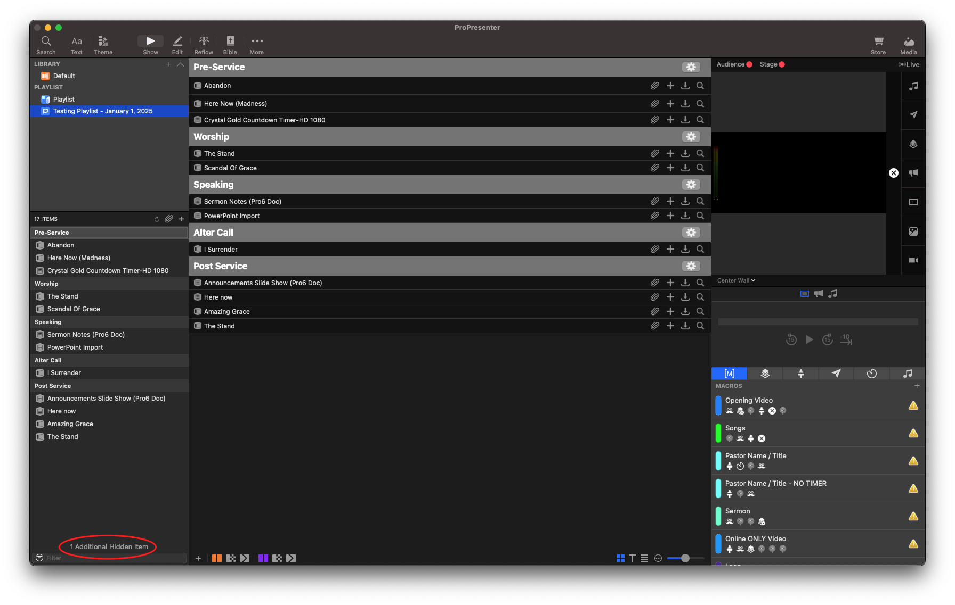This screenshot has height=605, width=955.
Task: Click the media scrubber bar
Action: tap(818, 322)
